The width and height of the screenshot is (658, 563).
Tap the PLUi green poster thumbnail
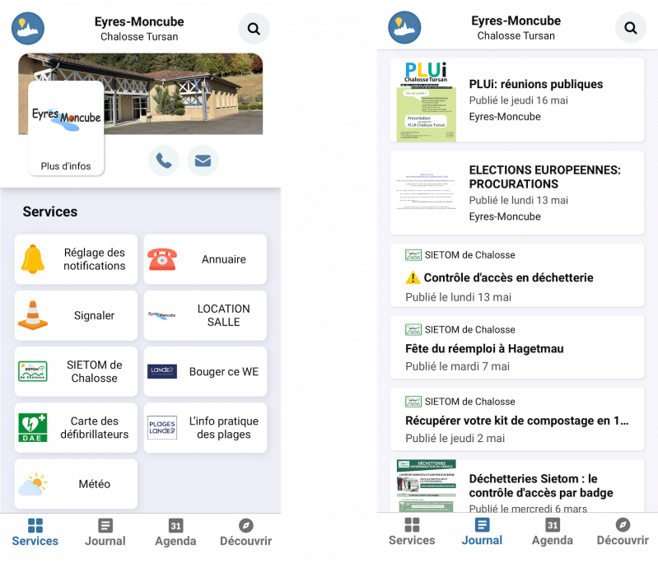click(x=427, y=100)
